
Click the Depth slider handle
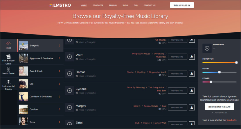click(220, 72)
